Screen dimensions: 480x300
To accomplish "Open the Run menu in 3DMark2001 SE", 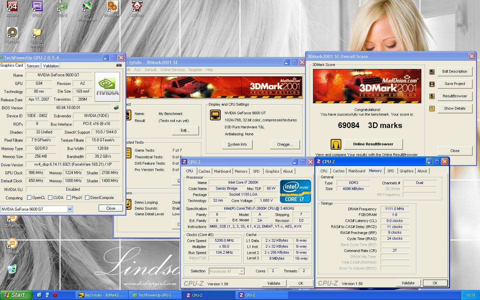I will pos(137,70).
